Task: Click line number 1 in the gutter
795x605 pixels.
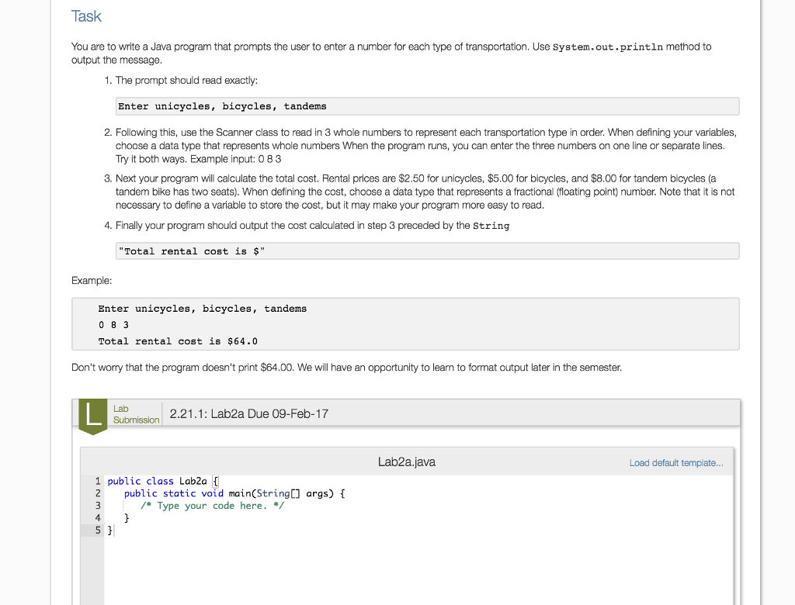Action: click(98, 481)
